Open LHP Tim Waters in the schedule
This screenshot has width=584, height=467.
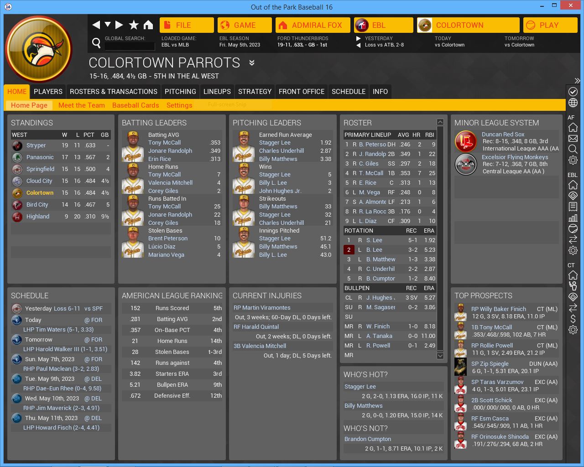(x=58, y=330)
